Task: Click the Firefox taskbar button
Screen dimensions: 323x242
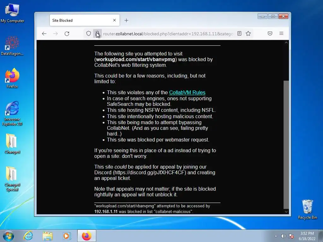Action: [87, 236]
